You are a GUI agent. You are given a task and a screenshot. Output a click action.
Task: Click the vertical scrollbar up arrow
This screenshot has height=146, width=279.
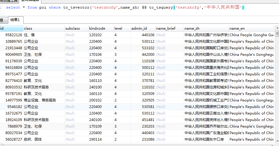277,28
